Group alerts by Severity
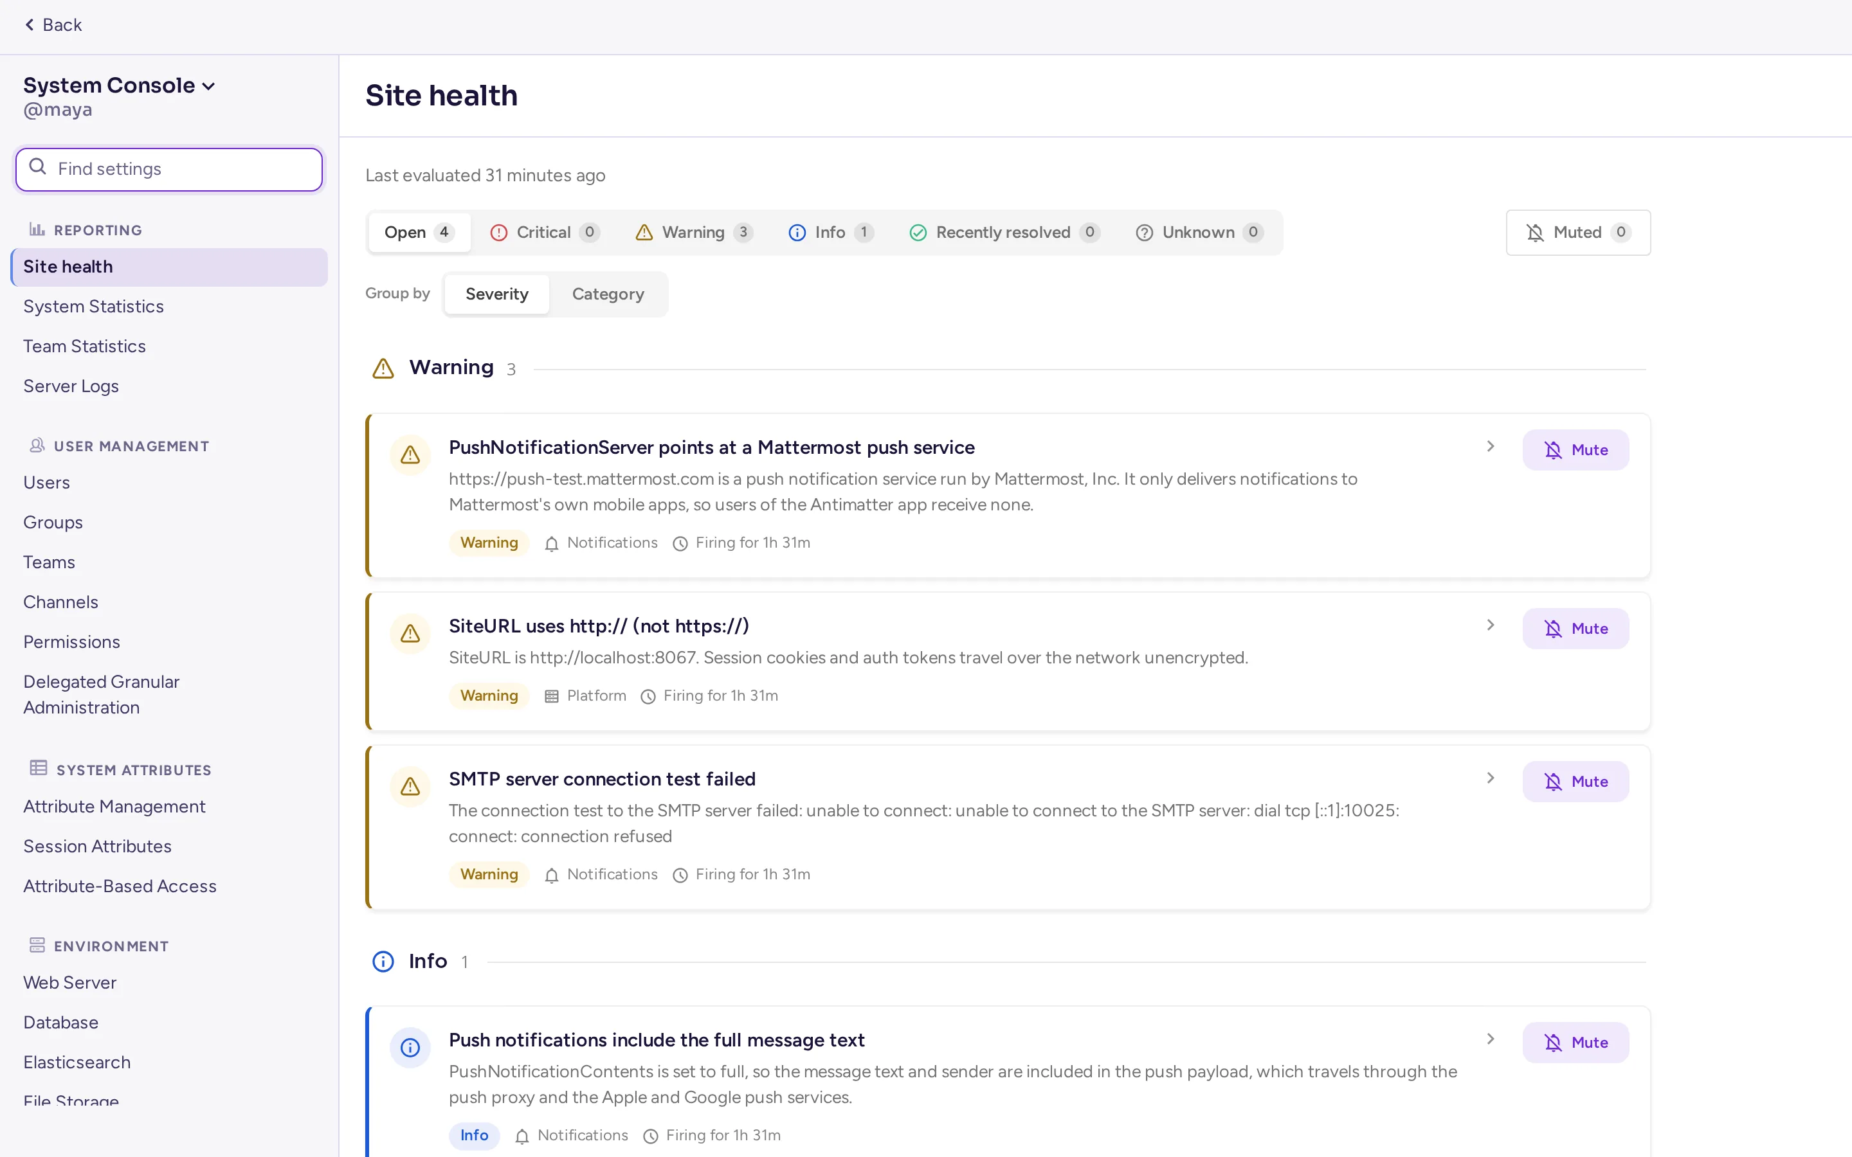This screenshot has width=1852, height=1157. [496, 294]
